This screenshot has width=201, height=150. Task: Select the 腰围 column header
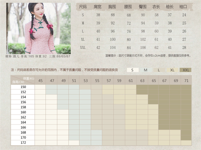(x=128, y=7)
